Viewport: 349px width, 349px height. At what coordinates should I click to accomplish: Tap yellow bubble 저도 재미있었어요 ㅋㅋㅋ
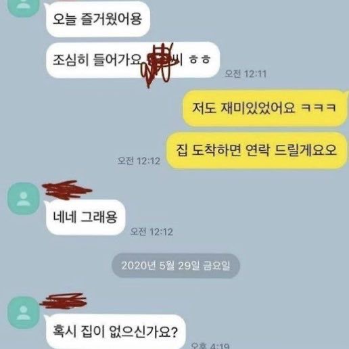(264, 108)
